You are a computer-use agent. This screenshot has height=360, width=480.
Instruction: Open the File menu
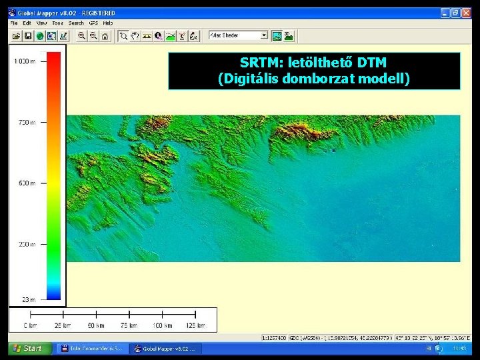(x=14, y=23)
